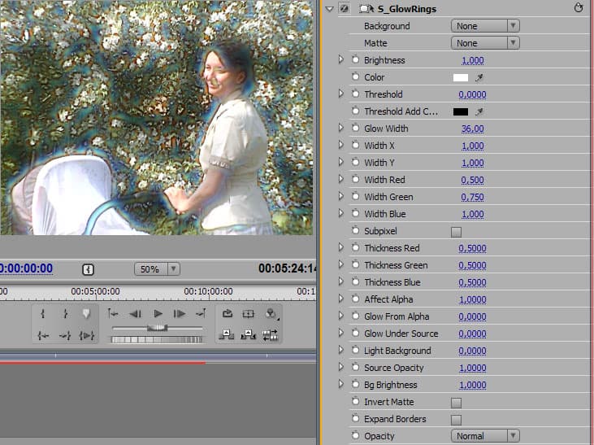Pick Color with the eyedropper icon
The image size is (594, 445).
[479, 77]
